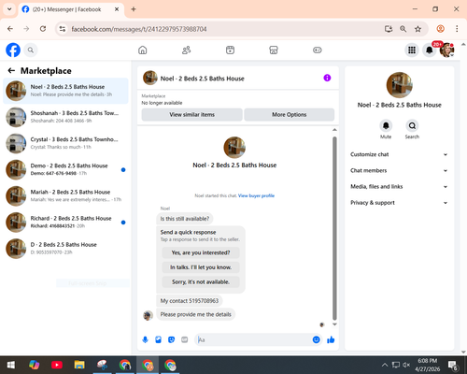Choose a sticker icon
Image resolution: width=467 pixels, height=374 pixels.
click(x=172, y=339)
